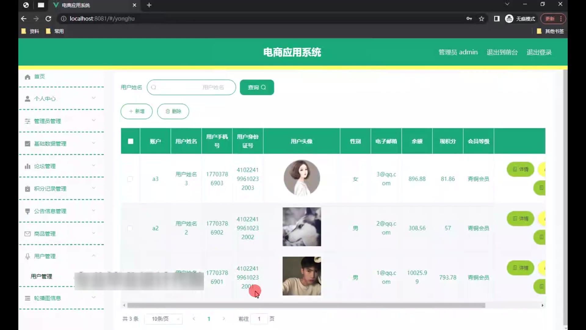The height and width of the screenshot is (330, 586).
Task: Click the microphone icon for 用户管理
Action: [x=27, y=256]
